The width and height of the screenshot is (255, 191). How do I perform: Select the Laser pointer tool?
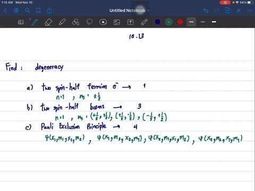[144, 22]
